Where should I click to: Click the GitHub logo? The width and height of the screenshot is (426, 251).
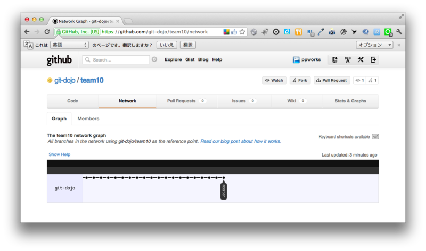59,60
